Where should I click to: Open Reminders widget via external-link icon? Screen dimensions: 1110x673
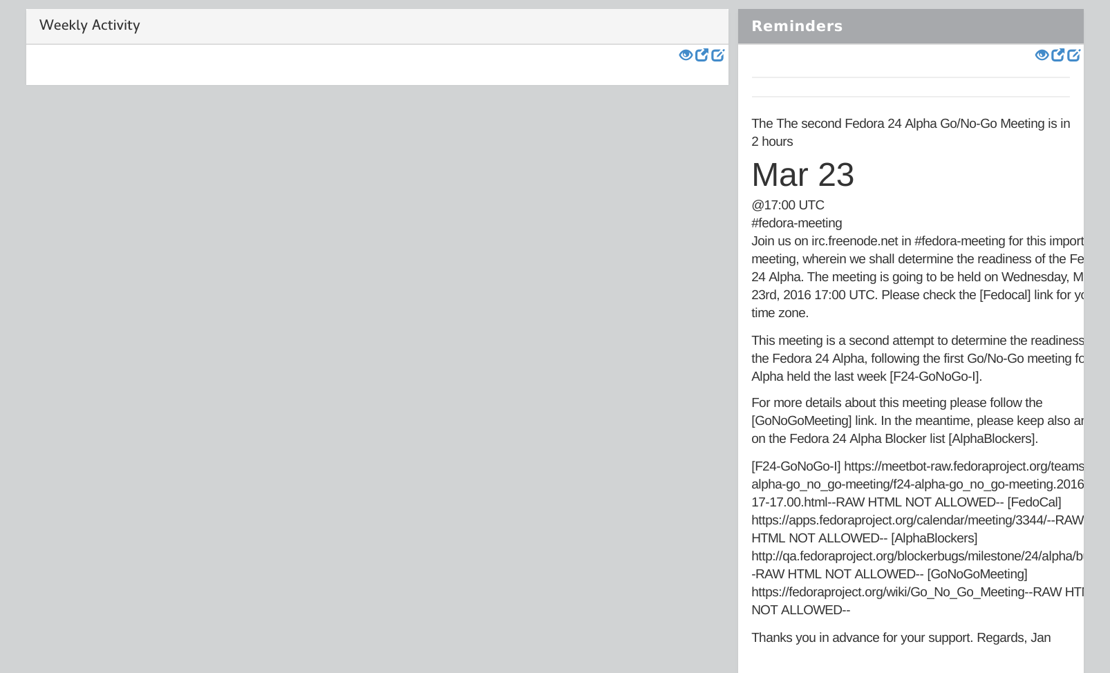coord(1057,55)
